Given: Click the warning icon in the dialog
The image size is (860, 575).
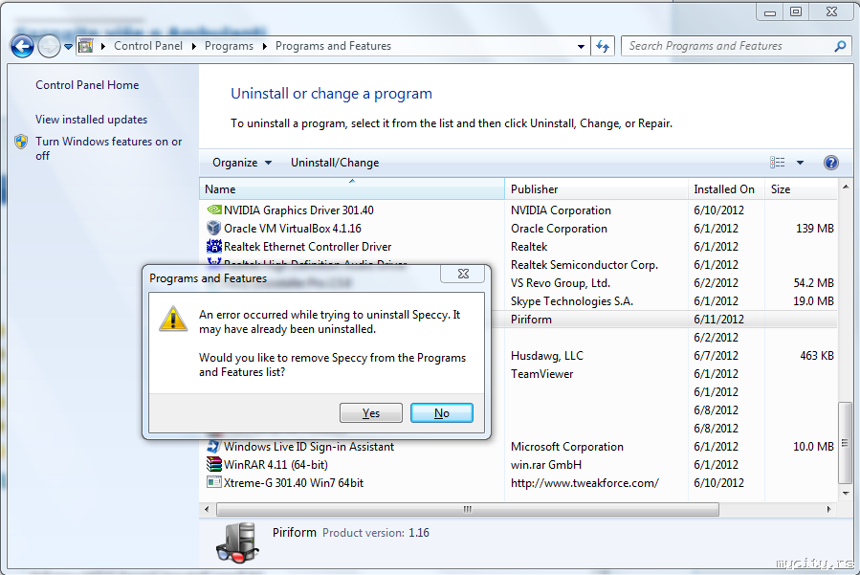Looking at the screenshot, I should pyautogui.click(x=173, y=319).
